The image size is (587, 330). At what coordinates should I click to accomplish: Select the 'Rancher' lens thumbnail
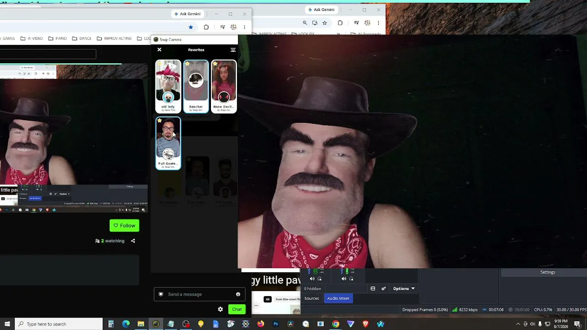[196, 86]
